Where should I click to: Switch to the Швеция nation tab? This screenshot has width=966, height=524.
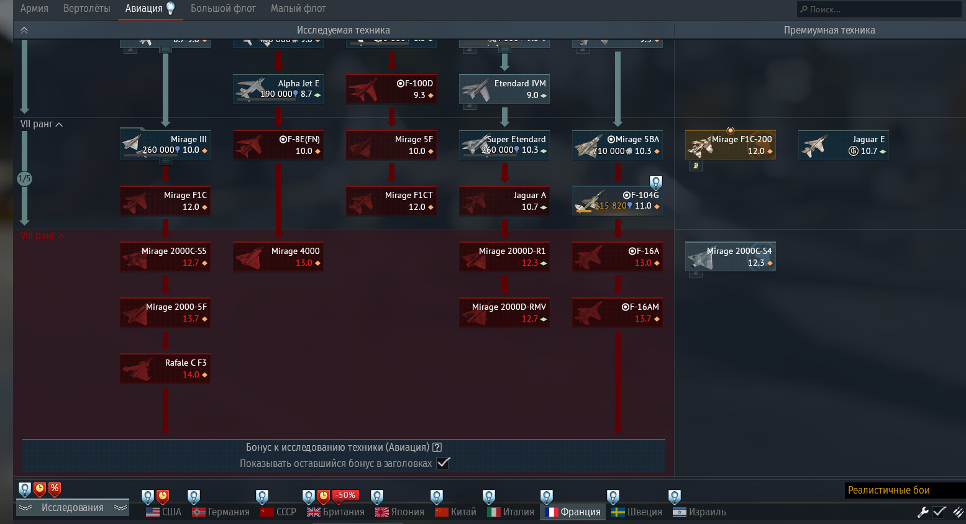pyautogui.click(x=637, y=512)
